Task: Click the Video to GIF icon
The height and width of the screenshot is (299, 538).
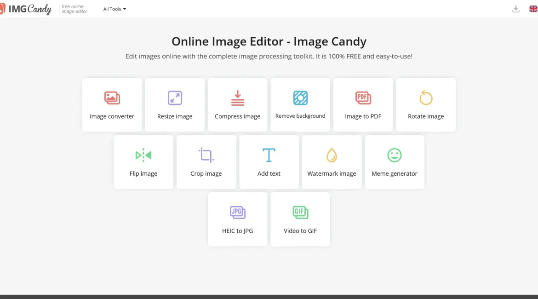Action: [x=300, y=213]
